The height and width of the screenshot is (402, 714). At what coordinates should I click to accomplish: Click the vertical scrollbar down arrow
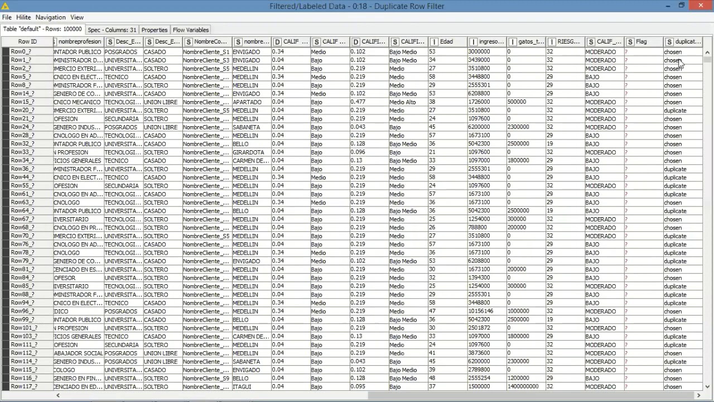point(707,386)
